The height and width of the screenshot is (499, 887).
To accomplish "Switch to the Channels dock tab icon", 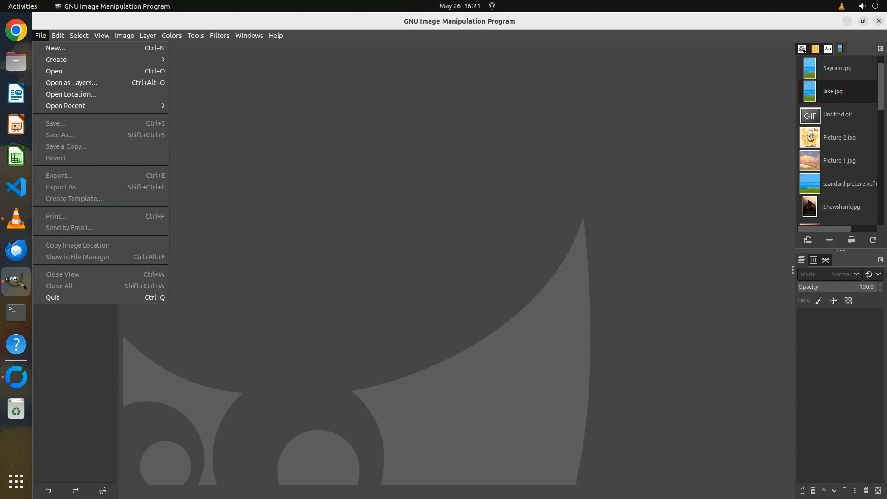I will tap(814, 260).
